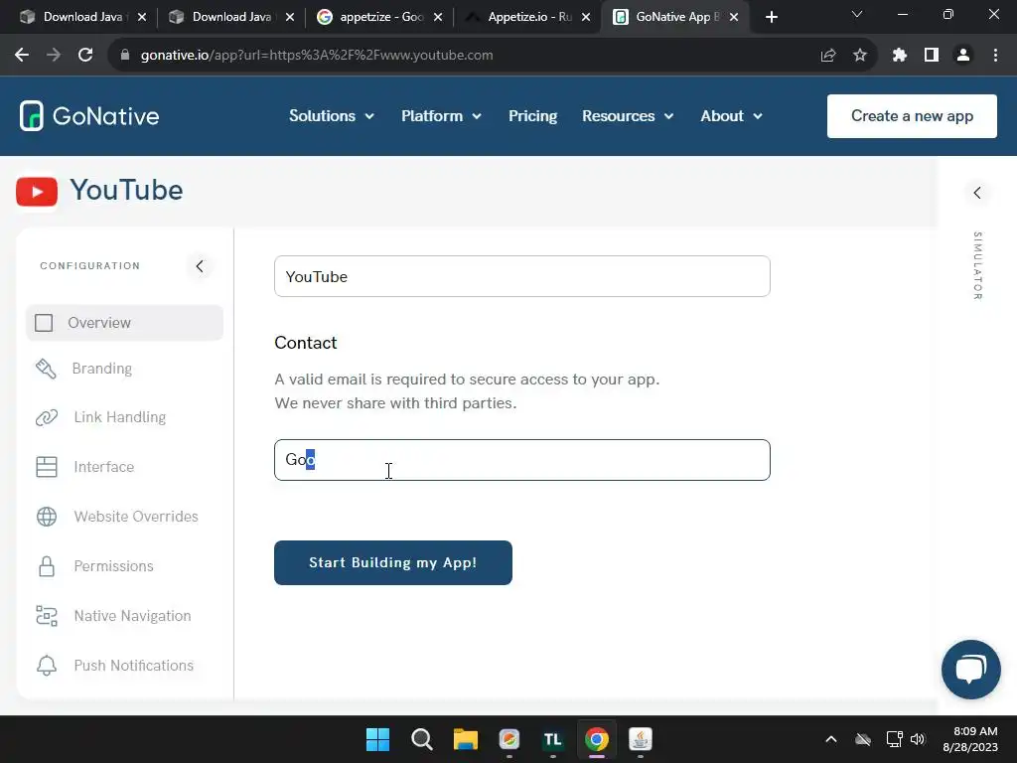Expand the About dropdown menu
This screenshot has width=1017, height=763.
(x=731, y=116)
